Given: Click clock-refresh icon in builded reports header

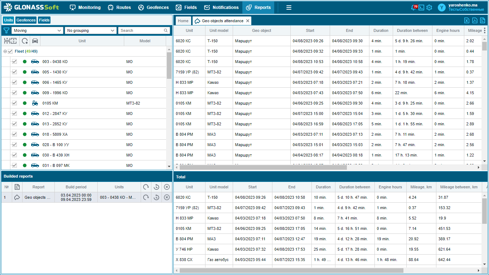Looking at the screenshot, I should 156,187.
